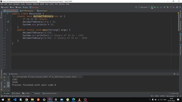Viewport: 182px width, 102px height.
Task: Open Version Control tool window button
Action: coord(49,93)
